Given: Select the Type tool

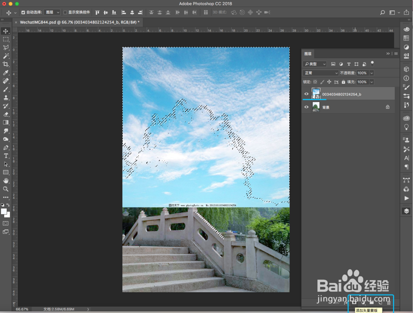Looking at the screenshot, I should tap(6, 156).
